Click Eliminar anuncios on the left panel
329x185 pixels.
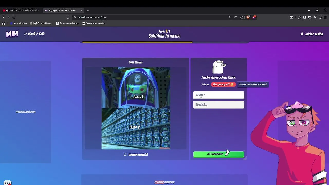tap(25, 112)
